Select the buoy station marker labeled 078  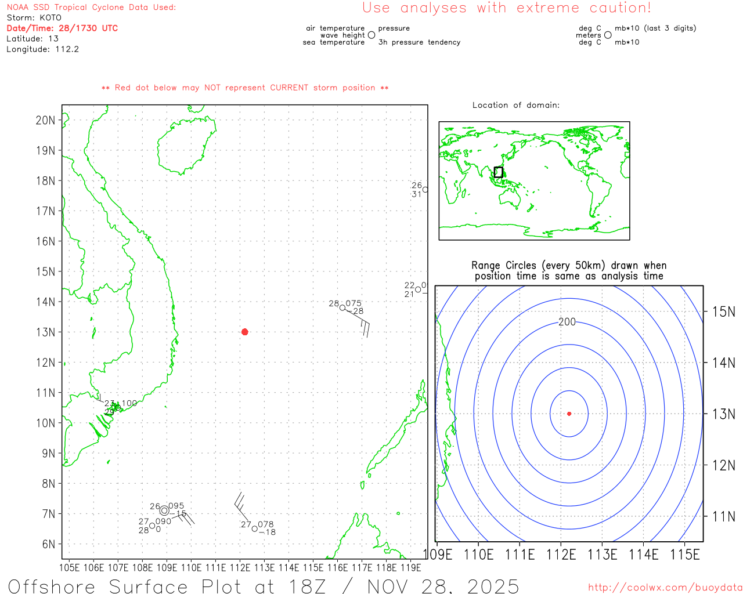pos(254,528)
